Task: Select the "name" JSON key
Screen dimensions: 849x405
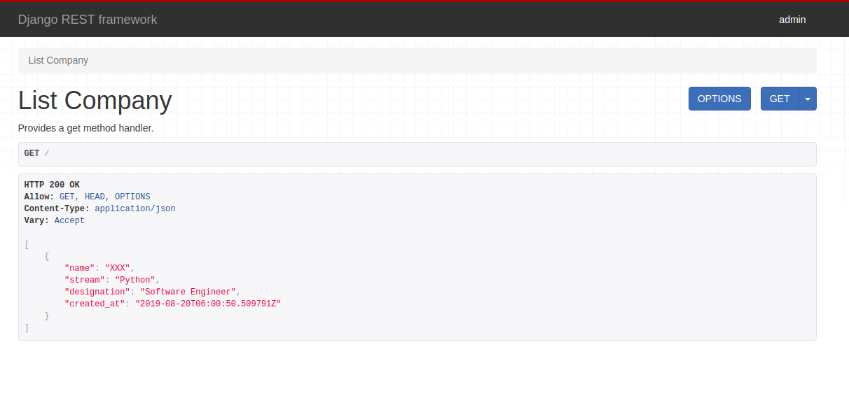Action: coord(80,268)
